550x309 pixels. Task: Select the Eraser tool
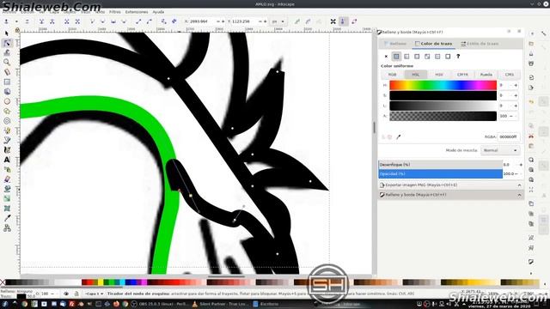coord(7,179)
